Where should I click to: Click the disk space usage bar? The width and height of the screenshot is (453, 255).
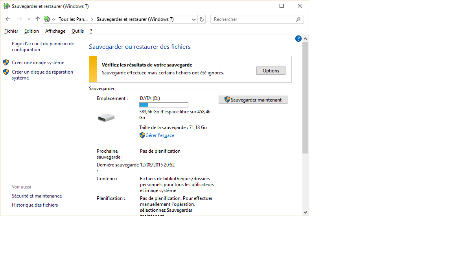(x=164, y=105)
